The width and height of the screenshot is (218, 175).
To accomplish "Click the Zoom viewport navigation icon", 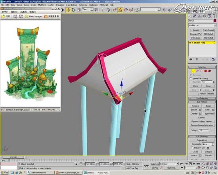I will (x=203, y=164).
